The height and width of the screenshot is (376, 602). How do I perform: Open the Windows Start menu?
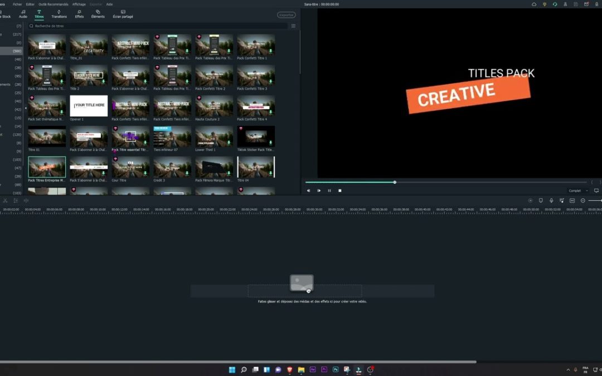232,370
